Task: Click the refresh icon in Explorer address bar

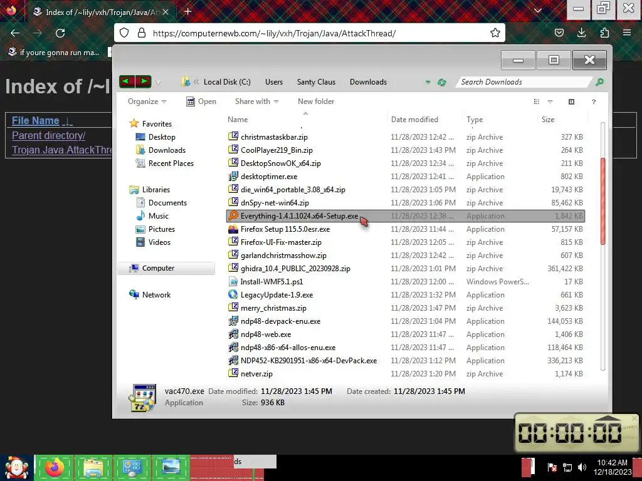Action: 441,82
